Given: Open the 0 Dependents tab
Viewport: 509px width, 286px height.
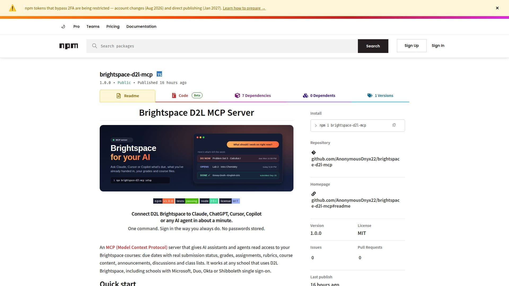Looking at the screenshot, I should click(319, 96).
